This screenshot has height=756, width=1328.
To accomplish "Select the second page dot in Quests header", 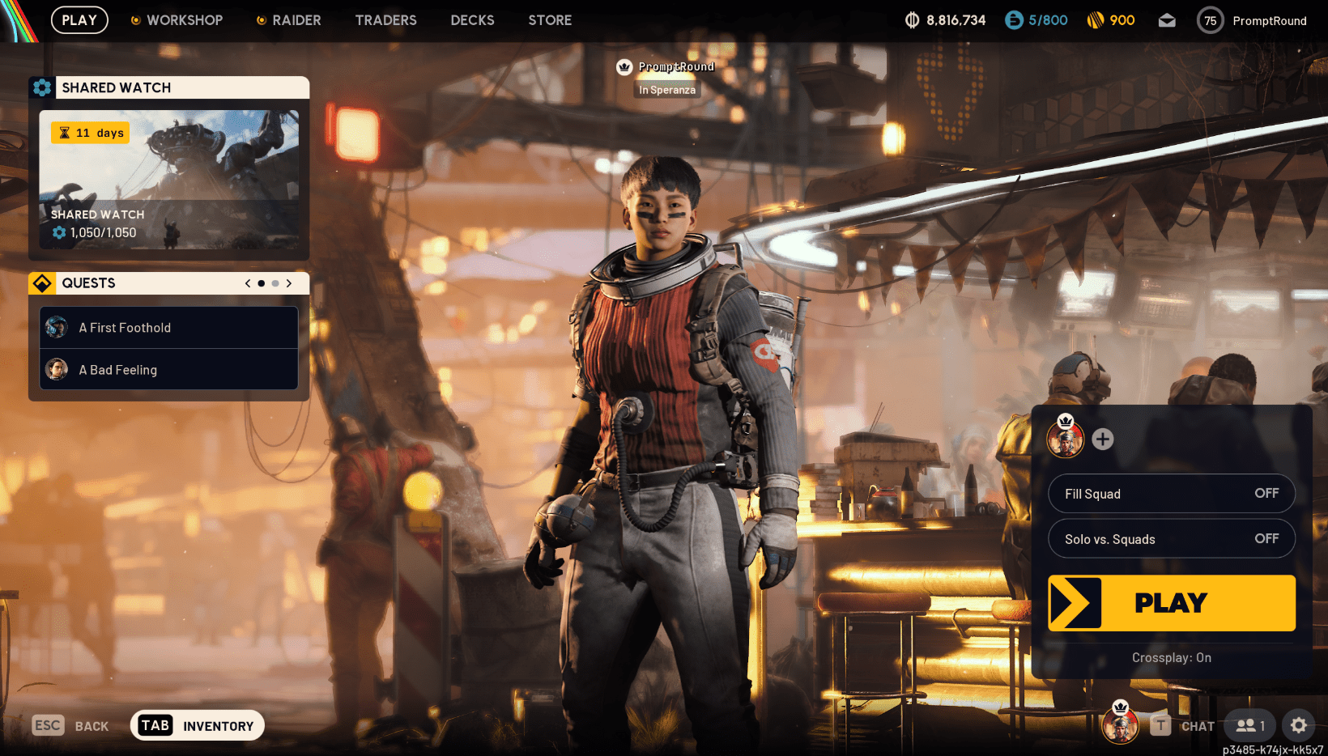I will click(x=275, y=283).
